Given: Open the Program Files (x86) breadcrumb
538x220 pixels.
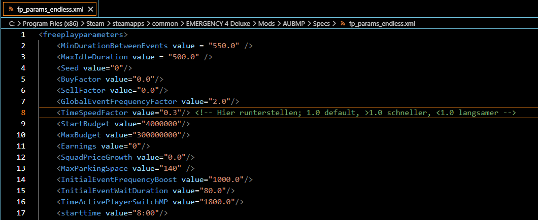Looking at the screenshot, I should (50, 24).
